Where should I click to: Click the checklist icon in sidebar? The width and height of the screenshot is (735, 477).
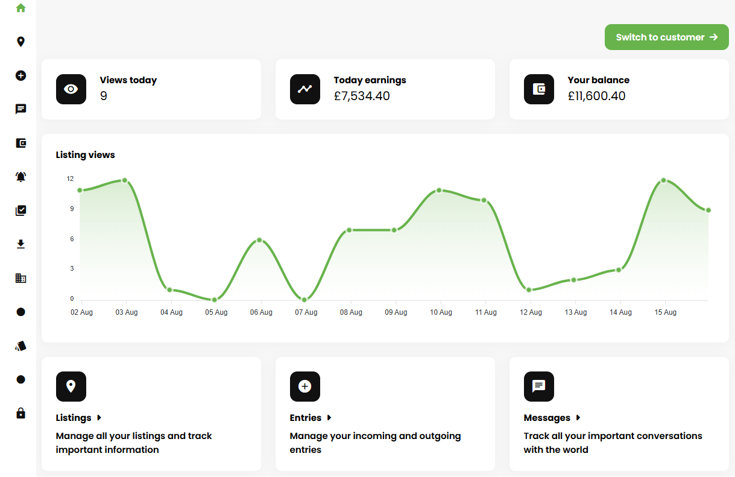(21, 210)
